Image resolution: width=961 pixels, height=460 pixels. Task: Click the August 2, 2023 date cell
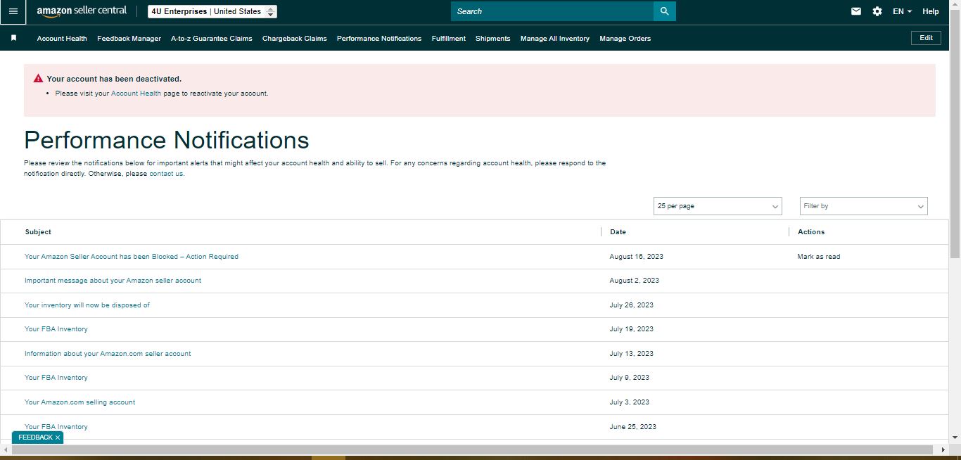click(x=635, y=281)
